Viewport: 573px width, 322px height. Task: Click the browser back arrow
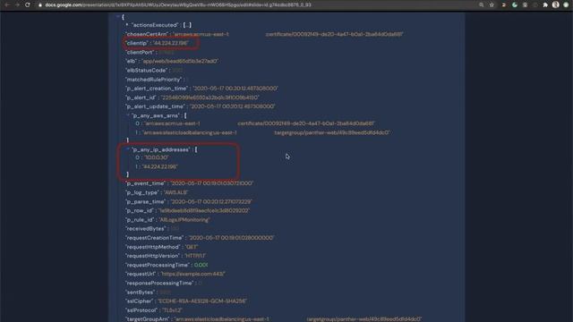coord(7,4)
